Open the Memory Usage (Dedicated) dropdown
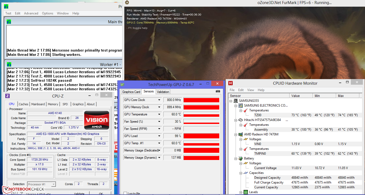This screenshot has width=365, height=195. (159, 150)
